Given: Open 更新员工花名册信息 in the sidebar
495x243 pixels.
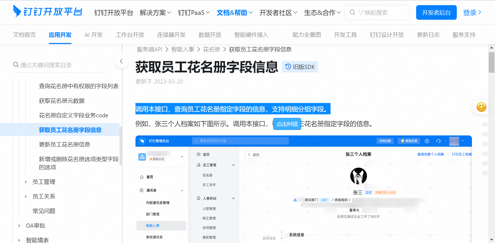Looking at the screenshot, I should click(x=64, y=145).
